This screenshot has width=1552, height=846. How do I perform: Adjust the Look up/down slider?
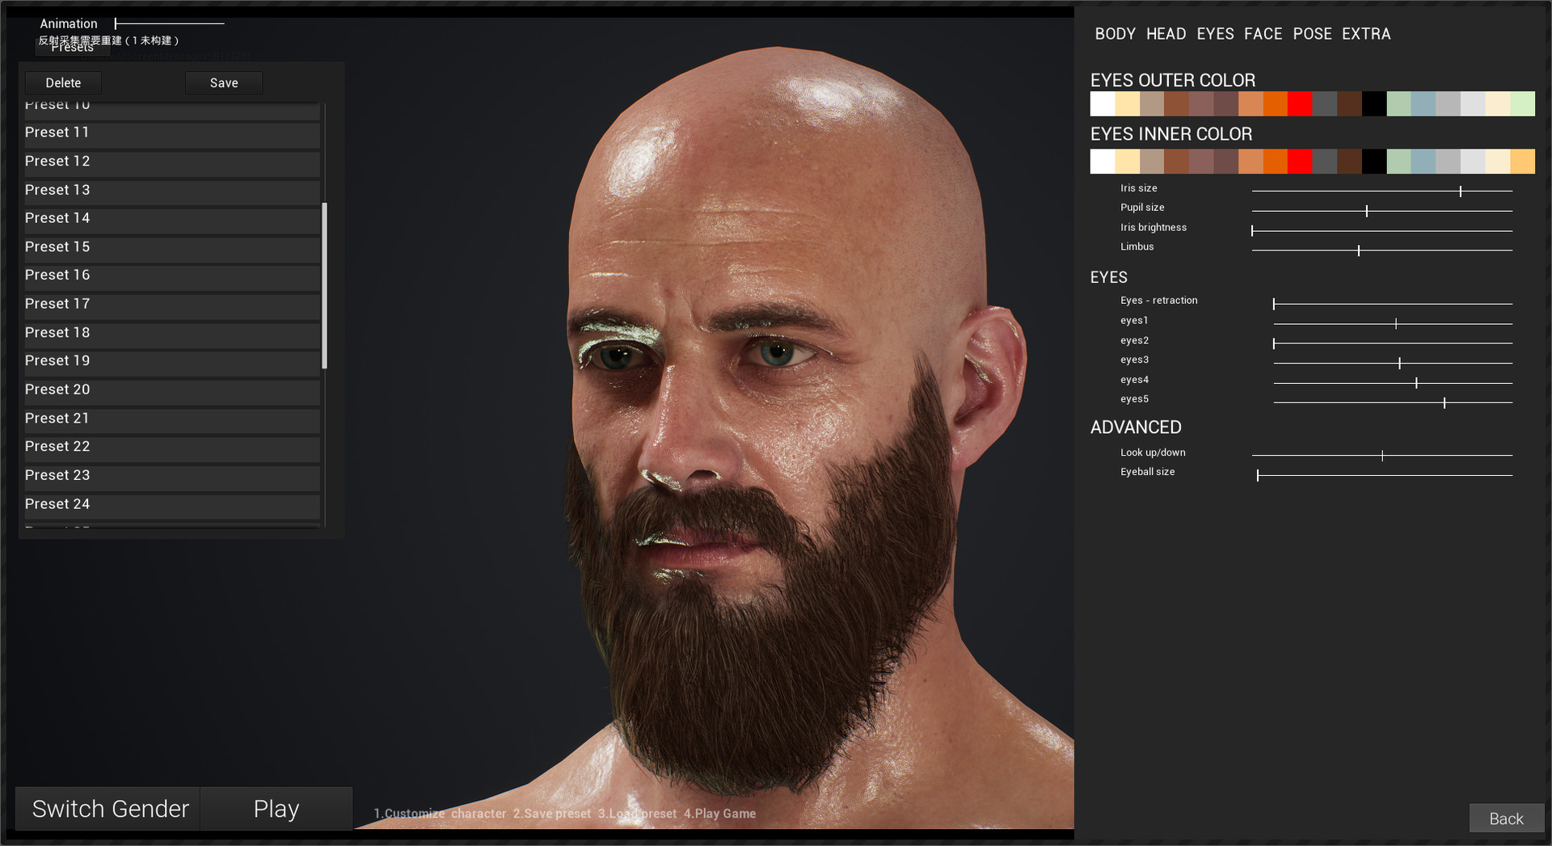tap(1381, 456)
